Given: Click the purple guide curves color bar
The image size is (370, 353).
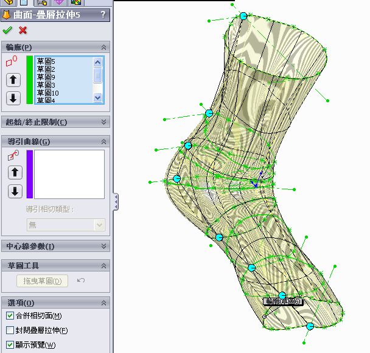Looking at the screenshot, I should [x=30, y=174].
